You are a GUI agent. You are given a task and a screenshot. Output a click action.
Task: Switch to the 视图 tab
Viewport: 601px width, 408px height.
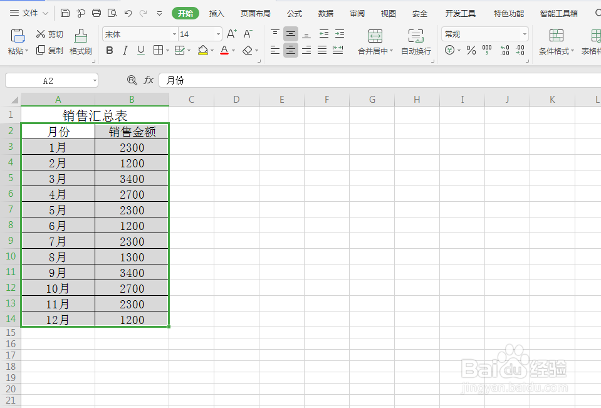pyautogui.click(x=389, y=13)
